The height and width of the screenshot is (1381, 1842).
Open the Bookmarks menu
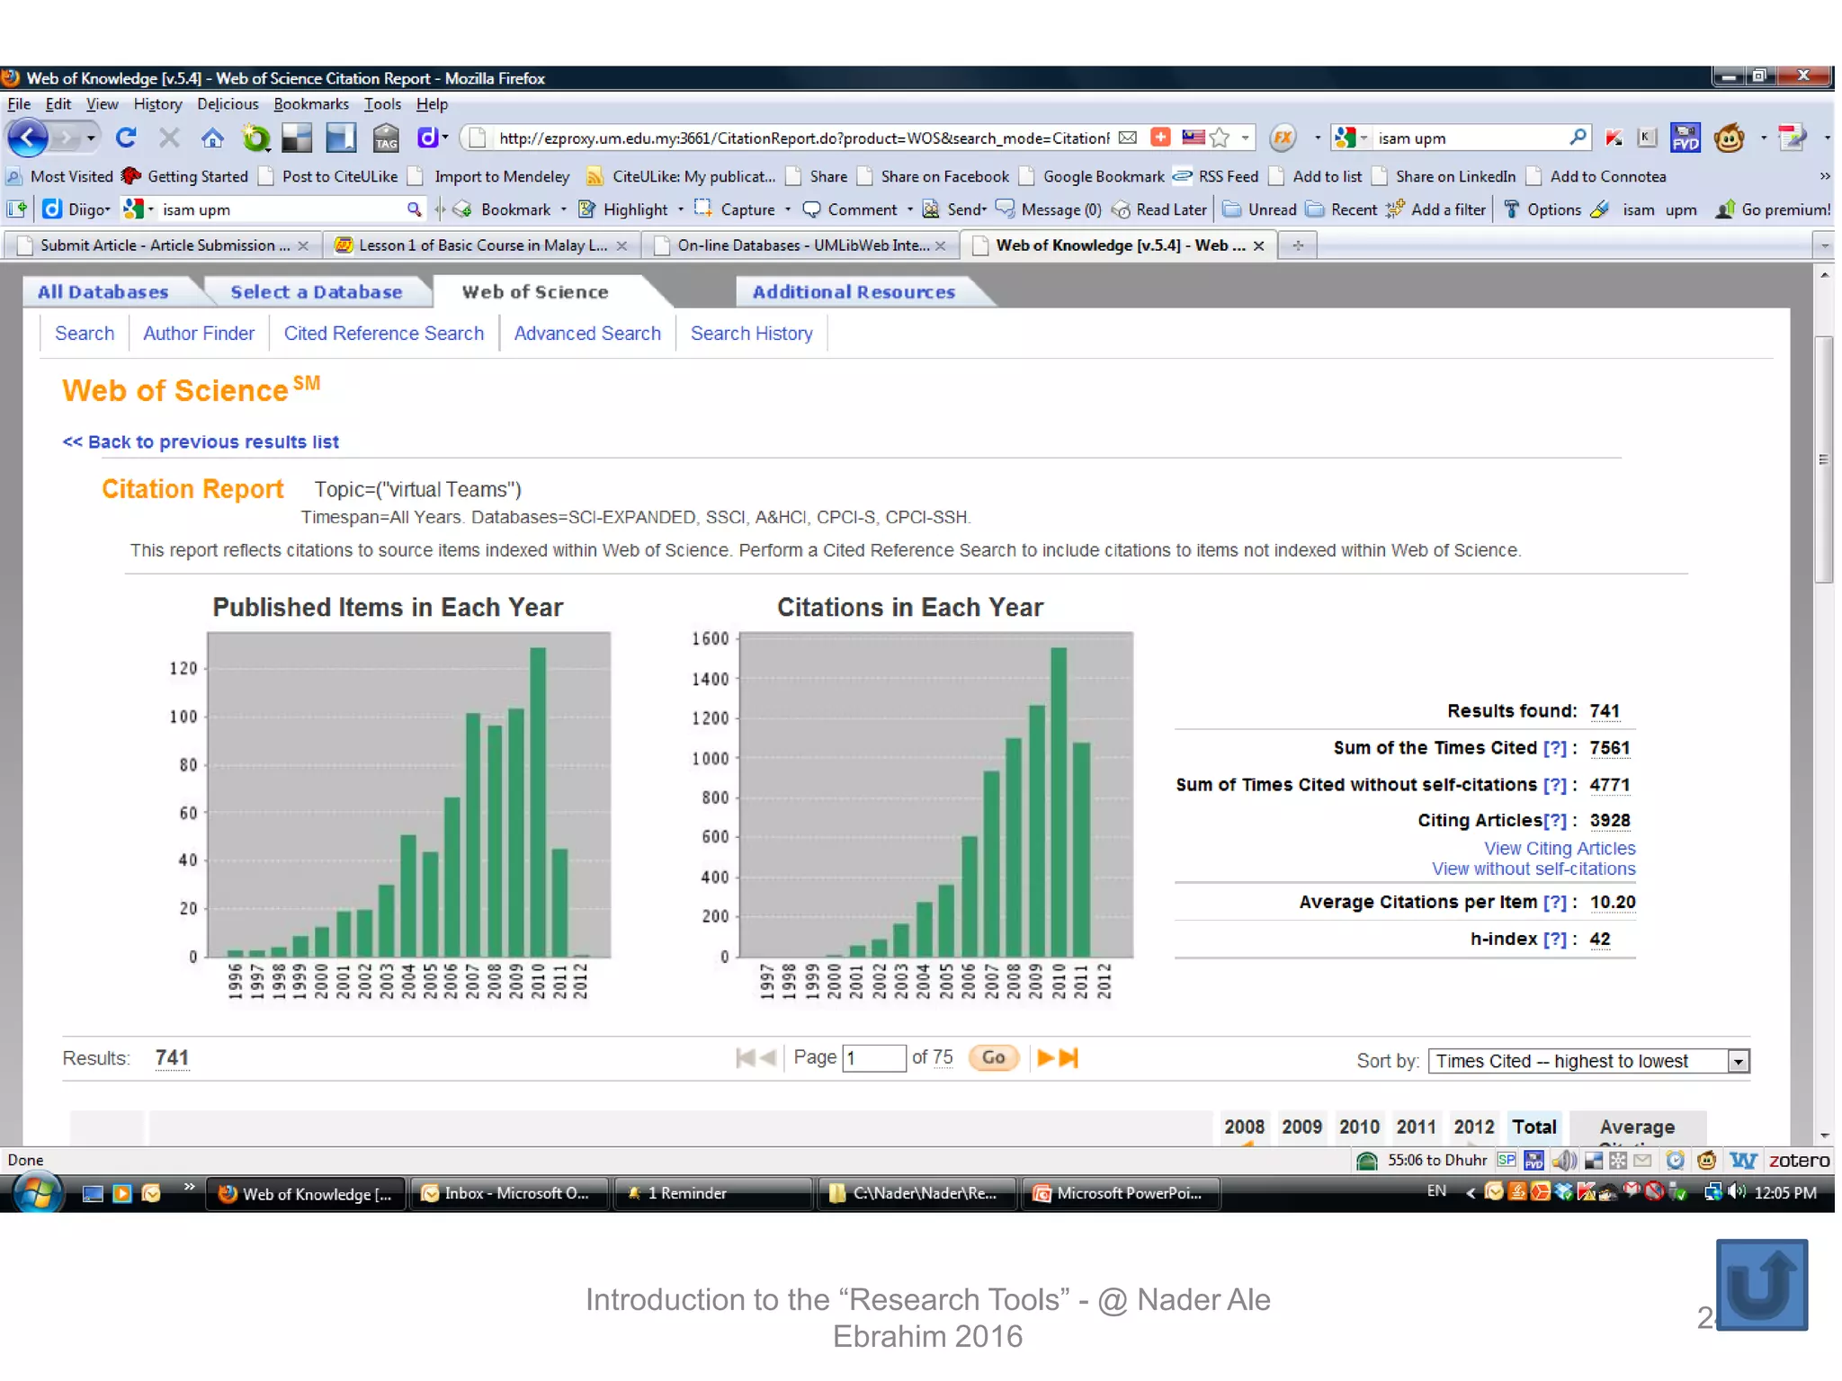click(x=310, y=104)
